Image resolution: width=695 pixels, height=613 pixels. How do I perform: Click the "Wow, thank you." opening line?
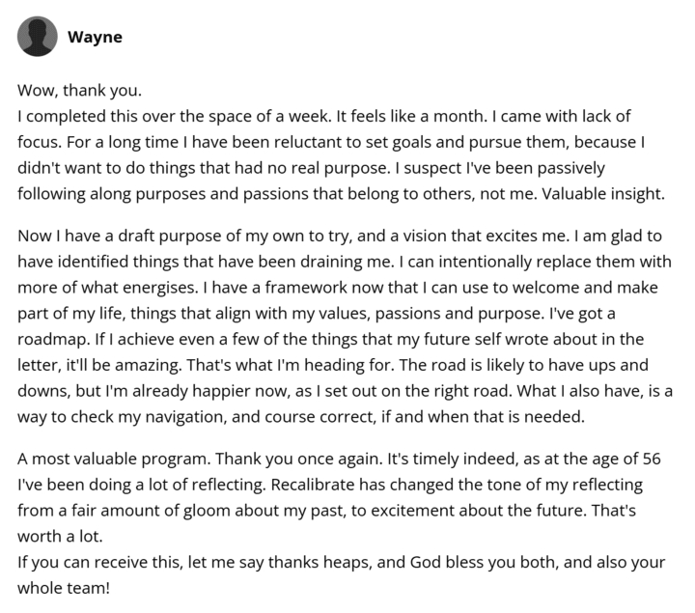pyautogui.click(x=79, y=92)
